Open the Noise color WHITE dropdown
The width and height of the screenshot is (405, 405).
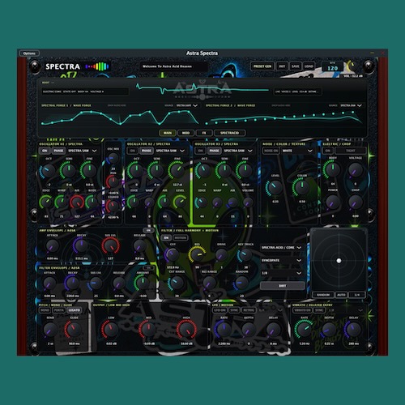point(297,151)
